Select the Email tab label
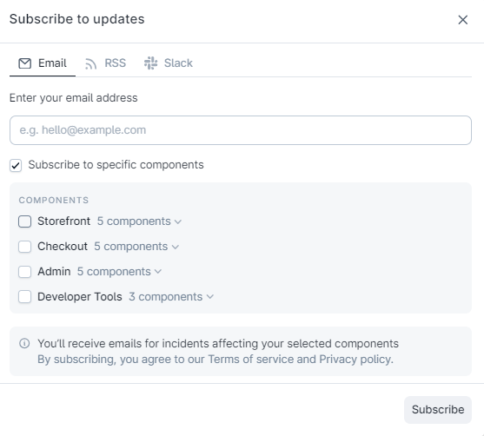The width and height of the screenshot is (484, 436). pyautogui.click(x=52, y=63)
